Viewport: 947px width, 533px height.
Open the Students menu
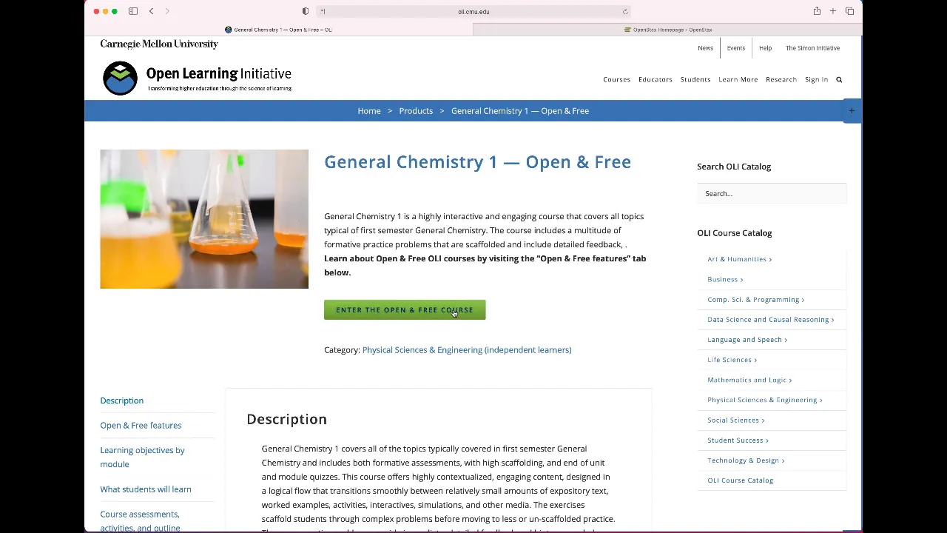[x=695, y=79]
